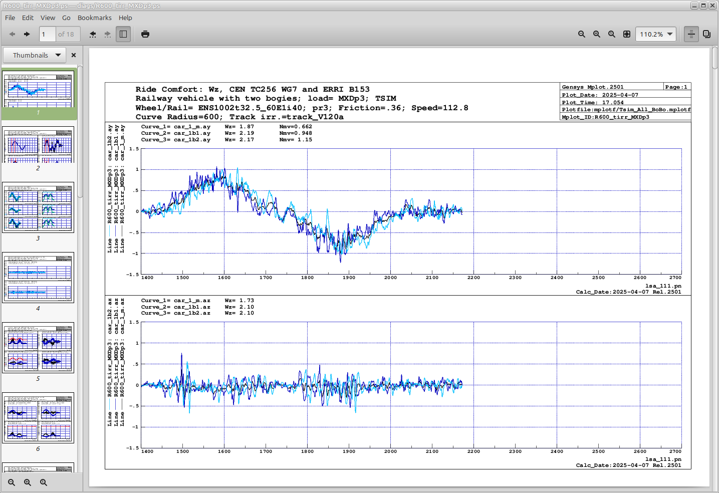The height and width of the screenshot is (493, 719).
Task: Click the 'Curve_1= car_1_m.az' legend line
Action: pos(176,301)
